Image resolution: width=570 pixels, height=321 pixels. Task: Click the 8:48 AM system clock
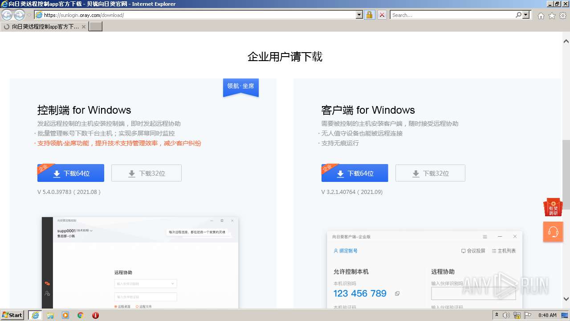[547, 315]
